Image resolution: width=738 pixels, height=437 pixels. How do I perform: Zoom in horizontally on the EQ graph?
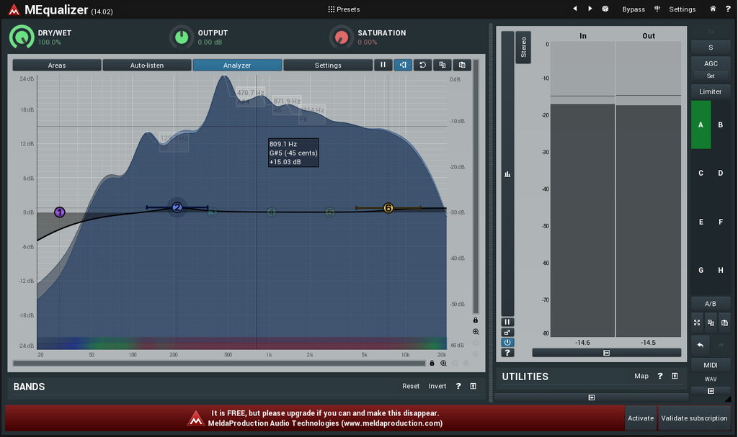(443, 363)
